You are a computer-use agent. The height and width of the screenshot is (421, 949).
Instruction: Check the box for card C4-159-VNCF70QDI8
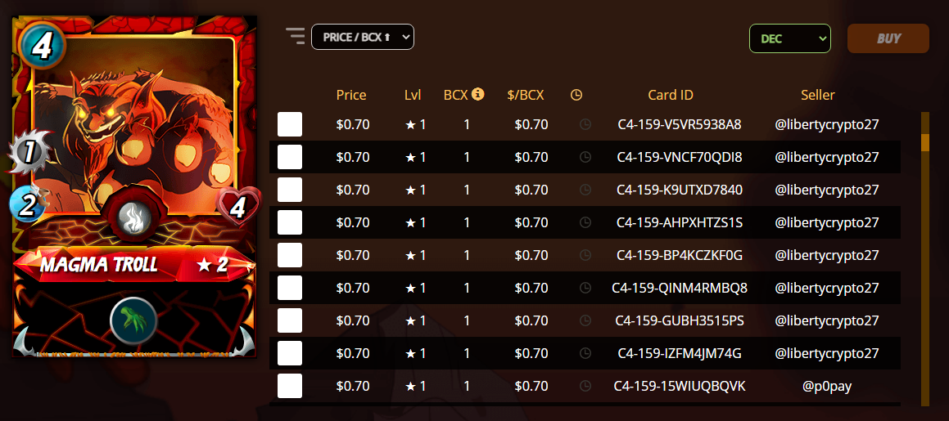(290, 157)
